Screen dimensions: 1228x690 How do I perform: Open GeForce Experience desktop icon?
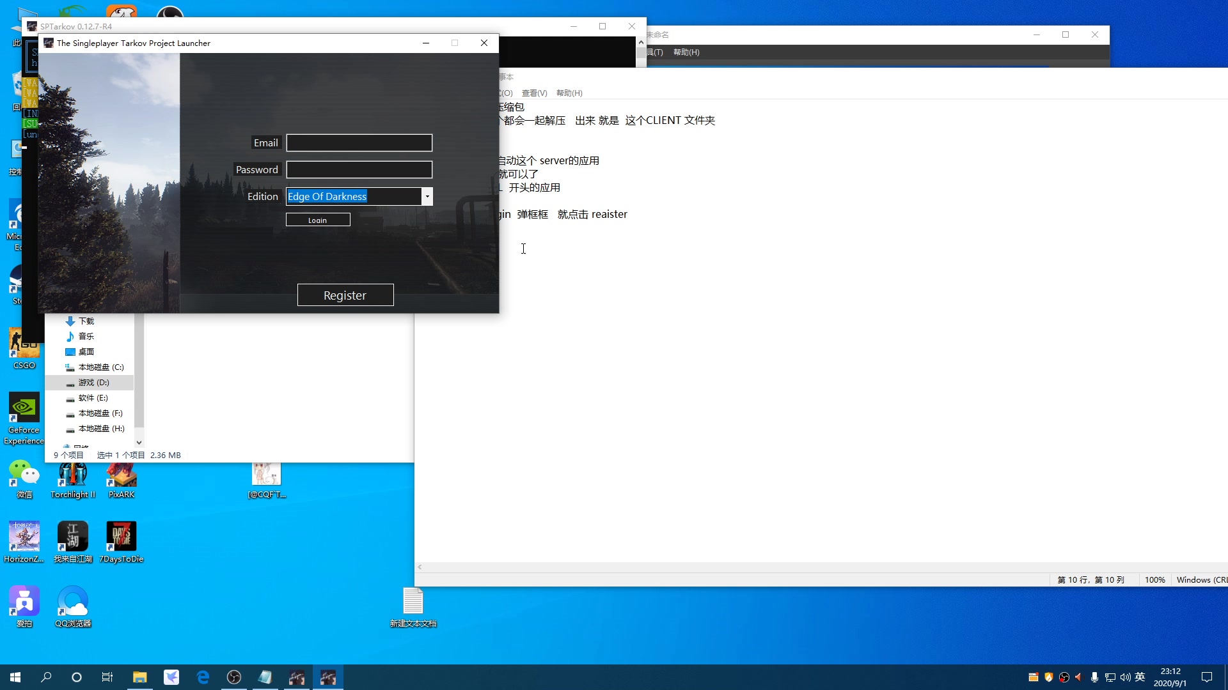(24, 418)
